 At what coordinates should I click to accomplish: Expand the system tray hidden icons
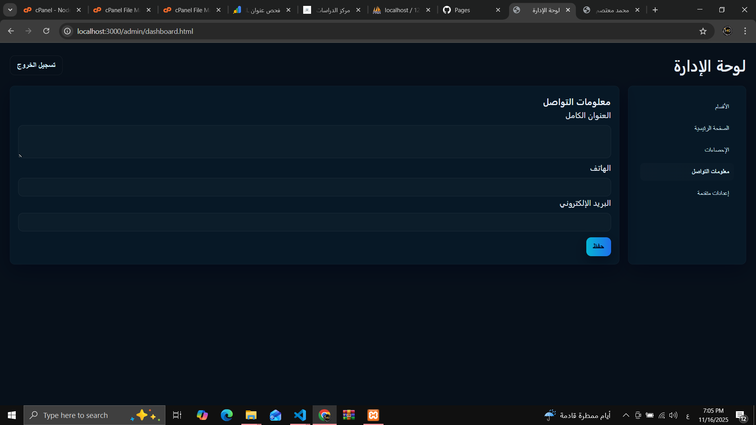click(626, 415)
